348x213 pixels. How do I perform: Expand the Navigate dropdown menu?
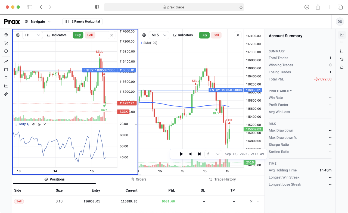[x=38, y=21]
